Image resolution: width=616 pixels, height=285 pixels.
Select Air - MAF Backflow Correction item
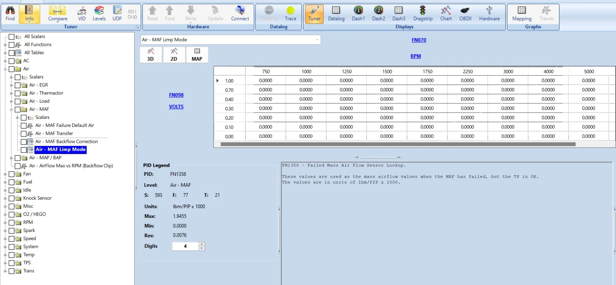[x=67, y=142]
